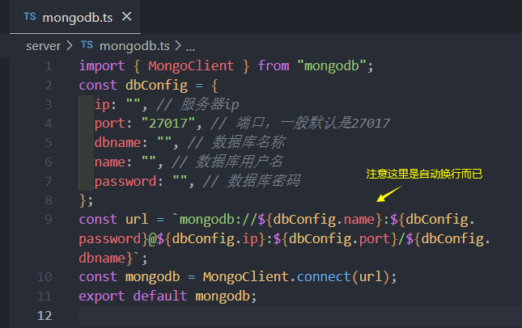This screenshot has height=328, width=522.
Task: Click the port property key
Action: (109, 124)
